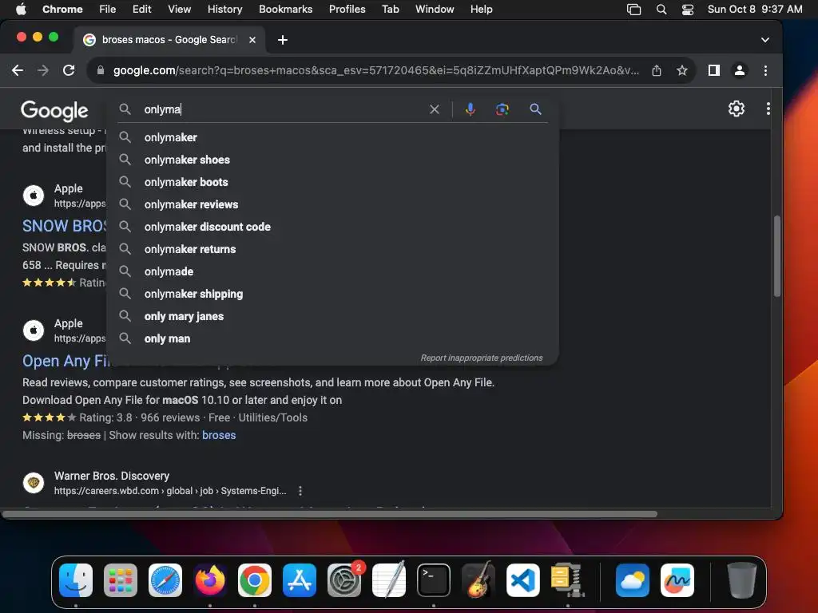Show results with 'broses' link
The image size is (818, 613).
click(219, 435)
